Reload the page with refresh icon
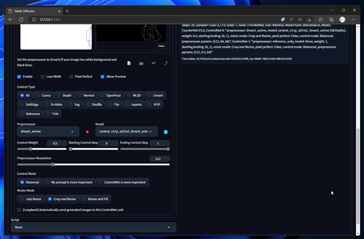The image size is (364, 239). pyautogui.click(x=21, y=20)
